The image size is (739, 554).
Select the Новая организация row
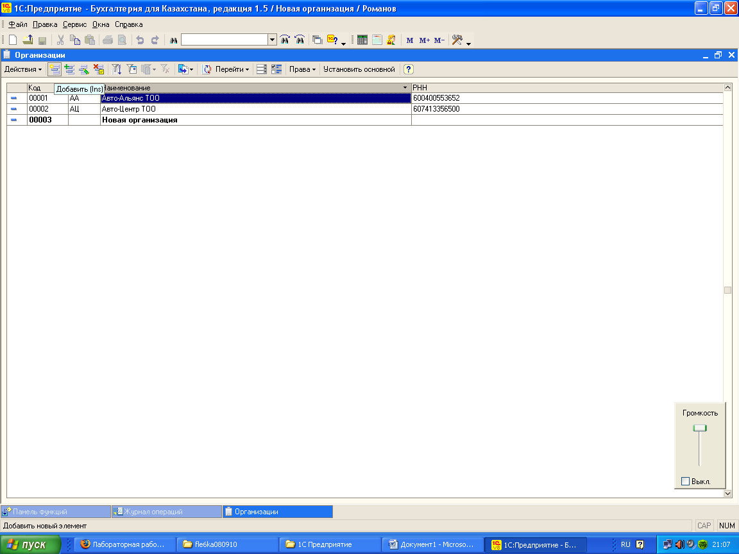(365, 120)
